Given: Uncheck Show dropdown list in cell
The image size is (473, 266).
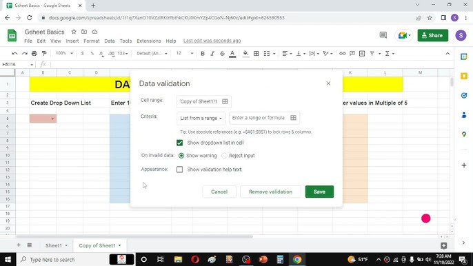Looking at the screenshot, I should click(179, 143).
